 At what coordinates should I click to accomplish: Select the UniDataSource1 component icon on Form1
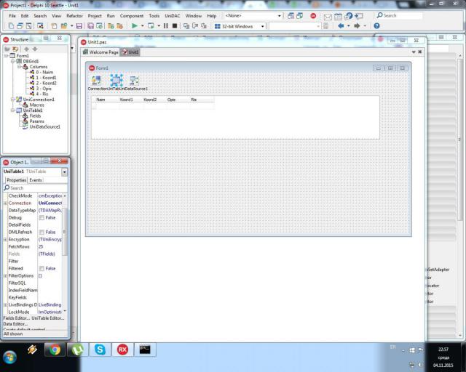[134, 81]
